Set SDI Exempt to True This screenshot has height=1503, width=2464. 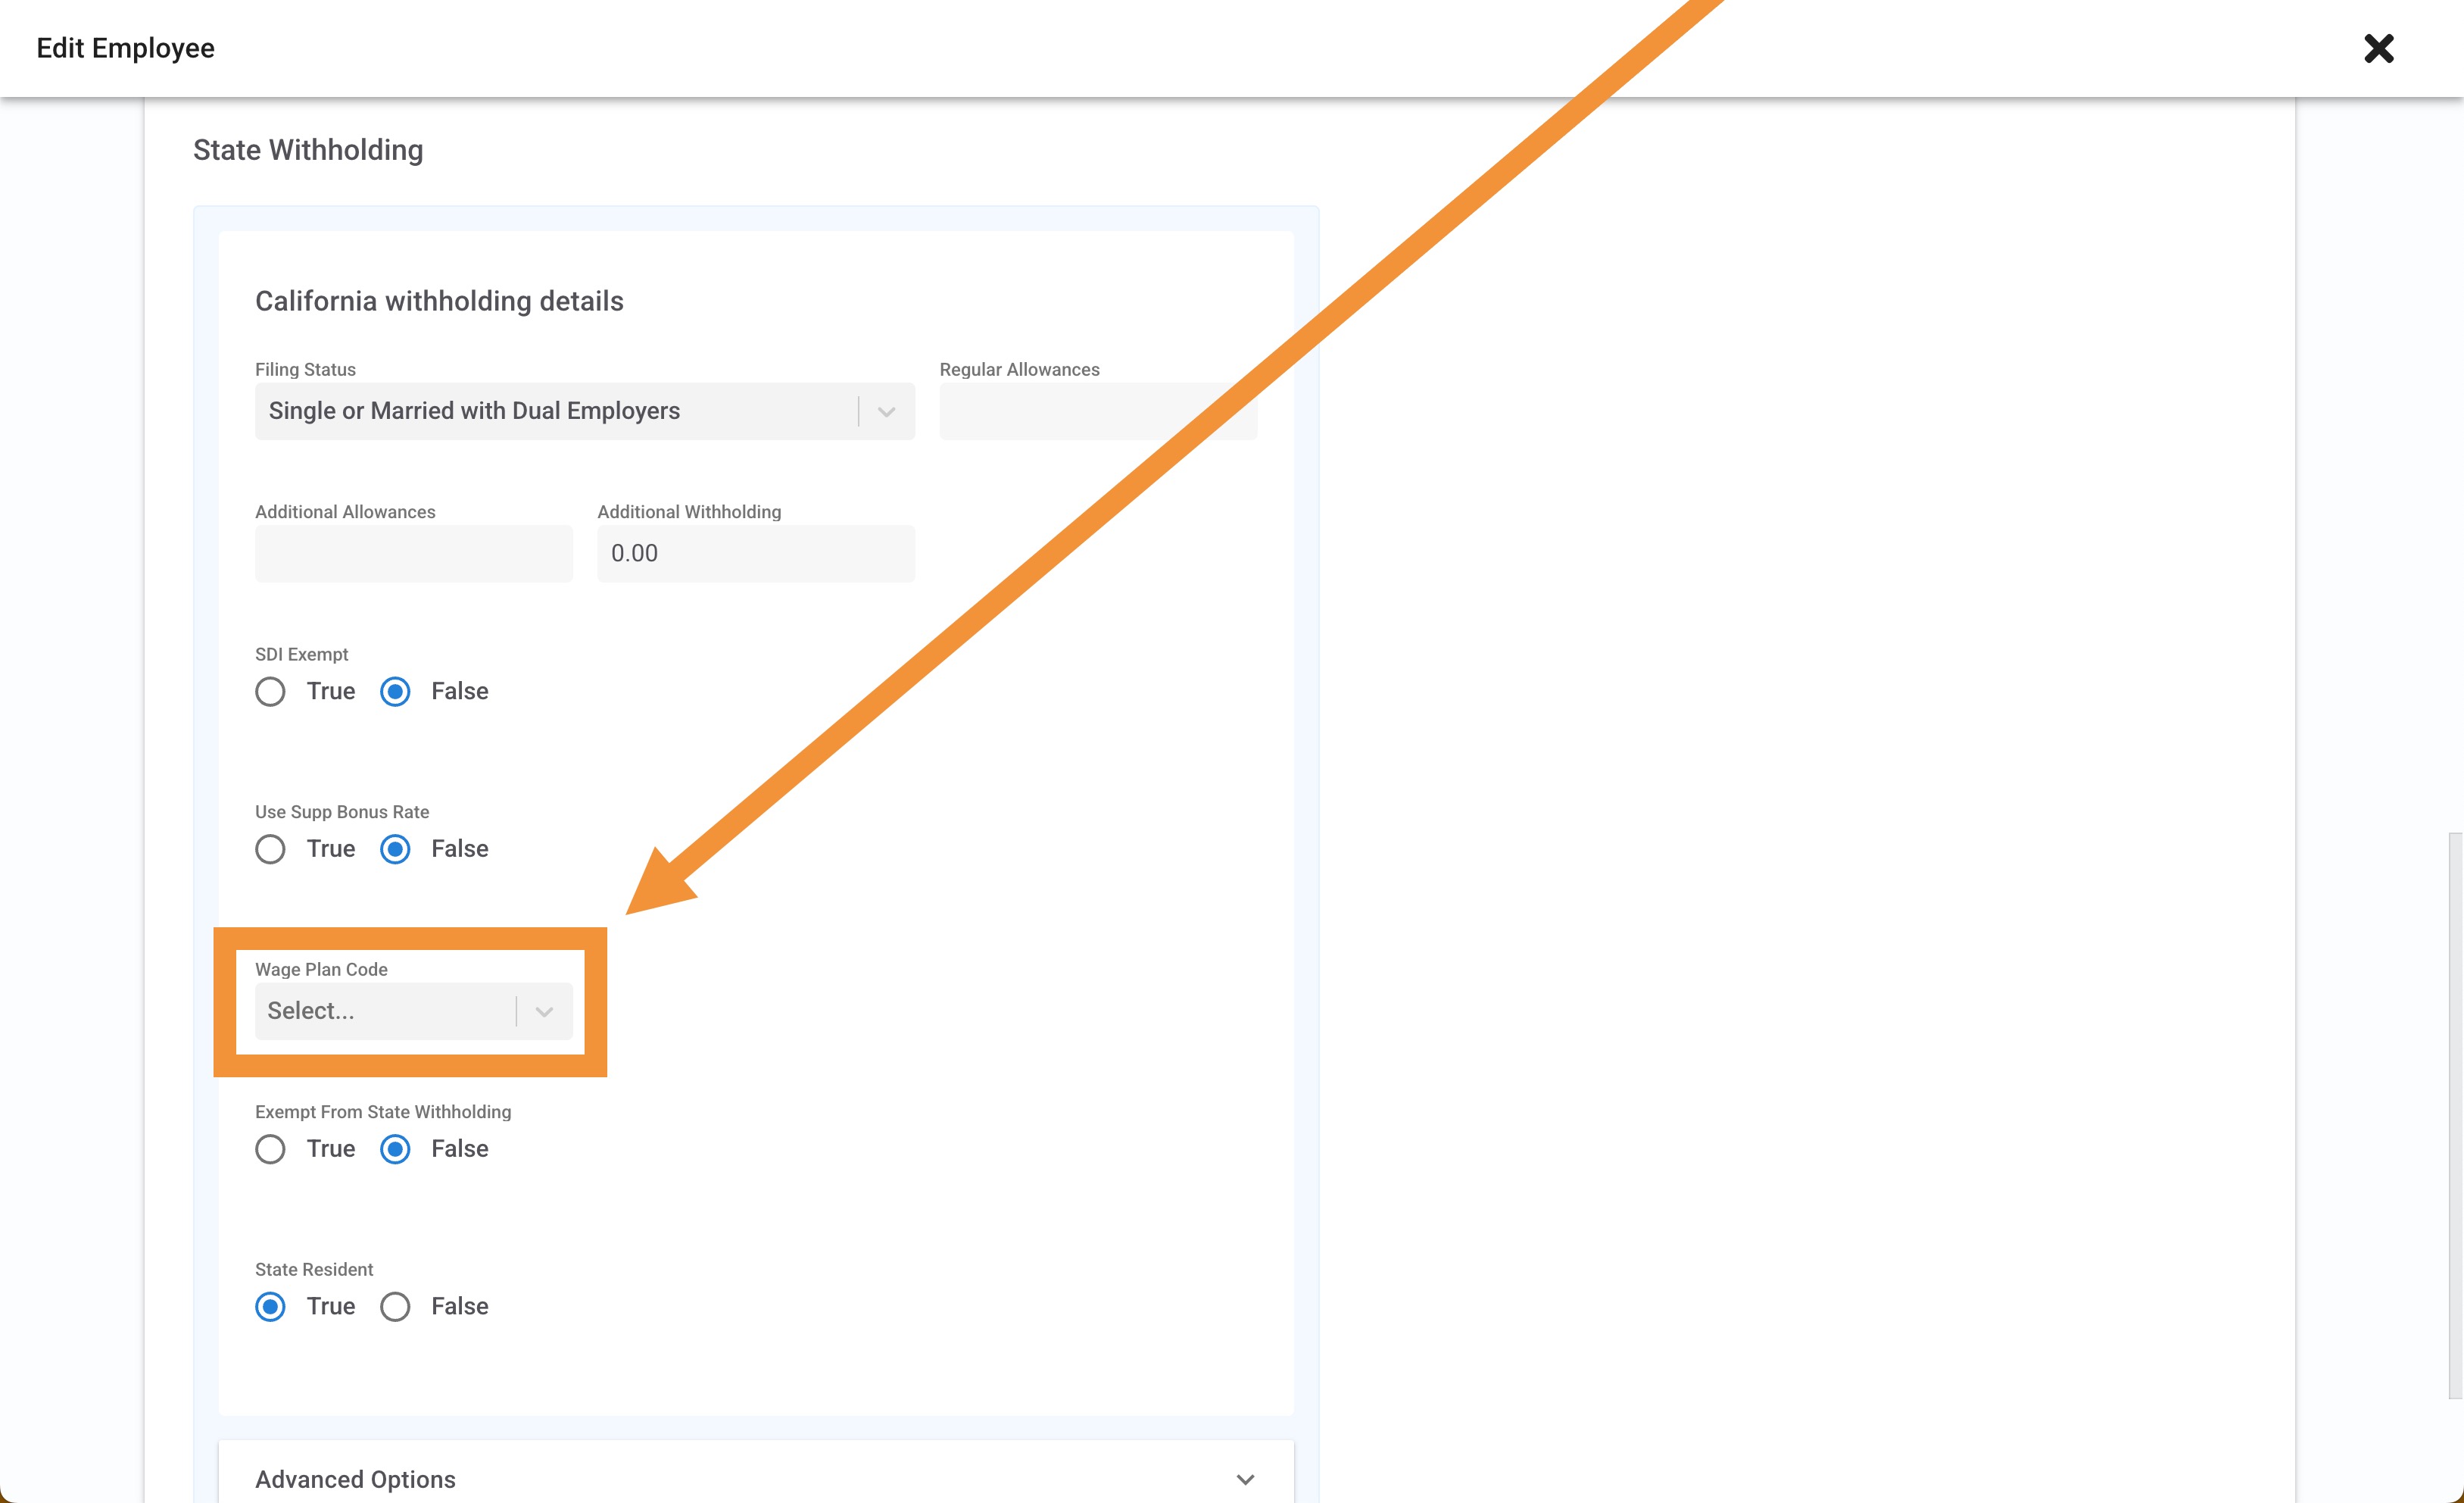(x=270, y=690)
